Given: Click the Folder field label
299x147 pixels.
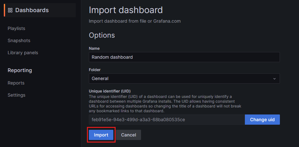Looking at the screenshot, I should (x=95, y=70).
